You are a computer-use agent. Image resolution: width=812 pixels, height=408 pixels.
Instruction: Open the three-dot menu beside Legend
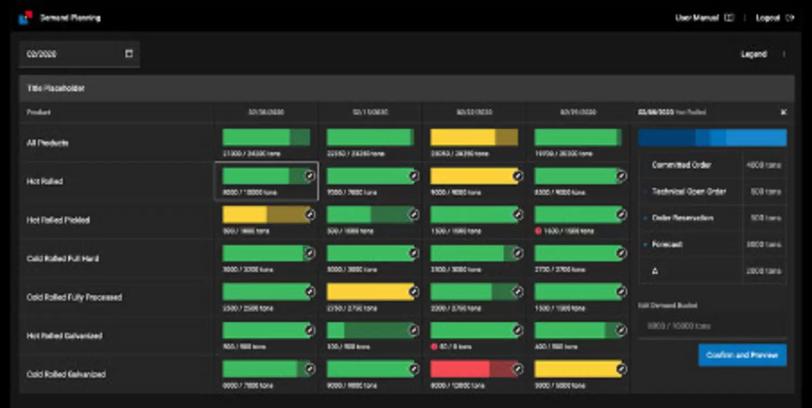783,54
